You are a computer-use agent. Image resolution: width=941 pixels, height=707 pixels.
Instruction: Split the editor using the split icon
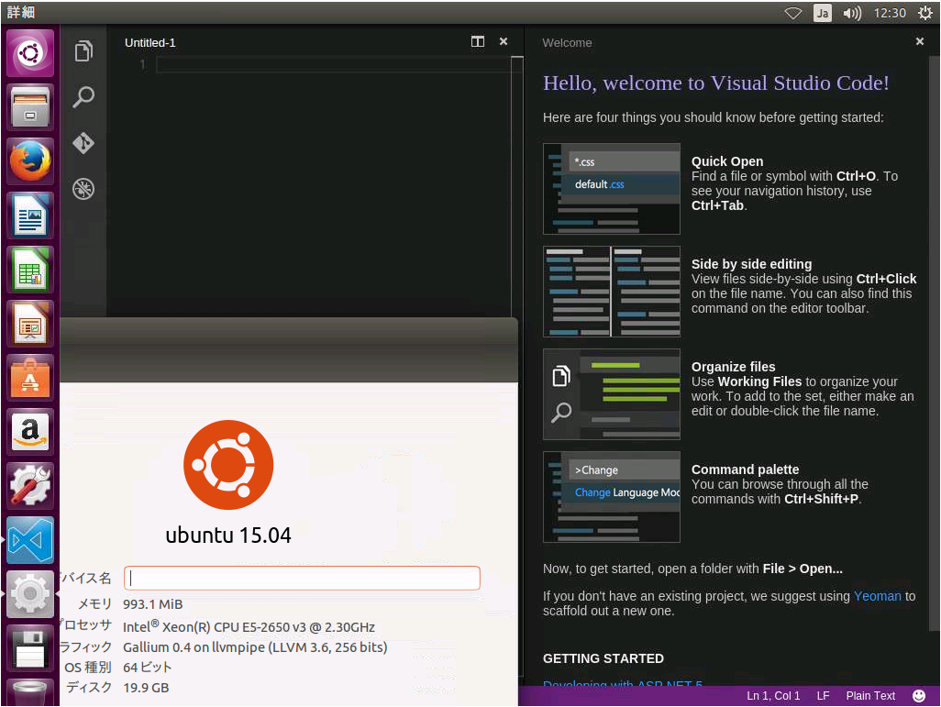pos(477,41)
